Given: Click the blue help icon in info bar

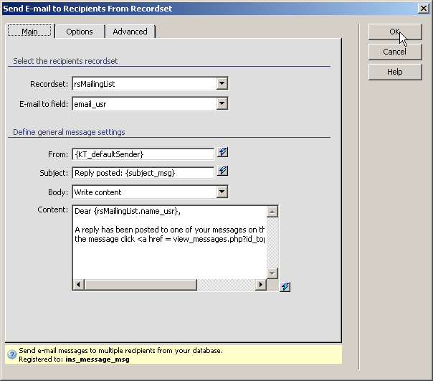Looking at the screenshot, I should (x=11, y=355).
